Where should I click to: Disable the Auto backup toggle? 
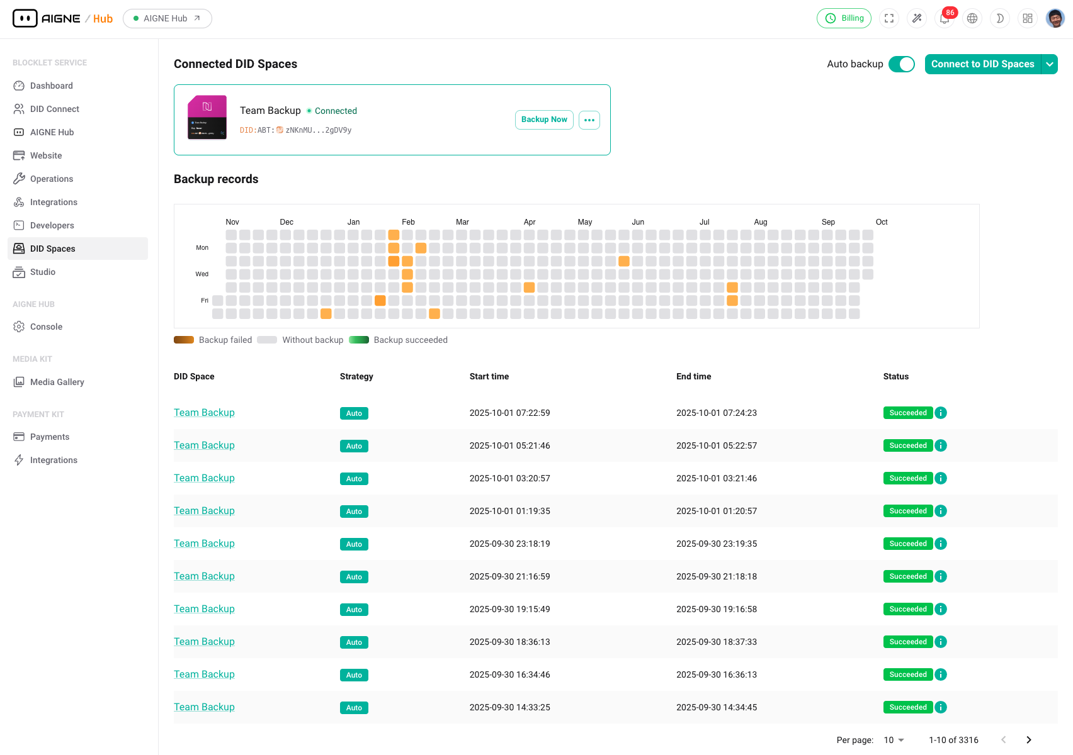pyautogui.click(x=902, y=64)
